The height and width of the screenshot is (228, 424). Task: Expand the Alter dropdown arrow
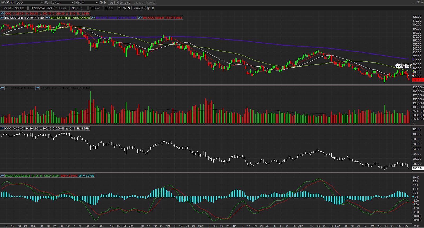pyautogui.click(x=116, y=8)
